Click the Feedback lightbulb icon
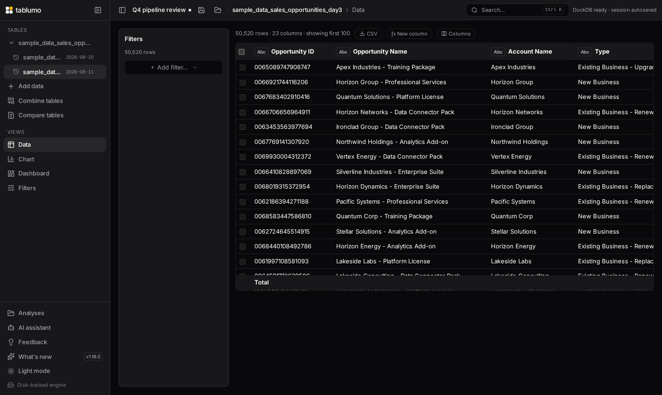Viewport: 662px width, 395px height. click(11, 342)
